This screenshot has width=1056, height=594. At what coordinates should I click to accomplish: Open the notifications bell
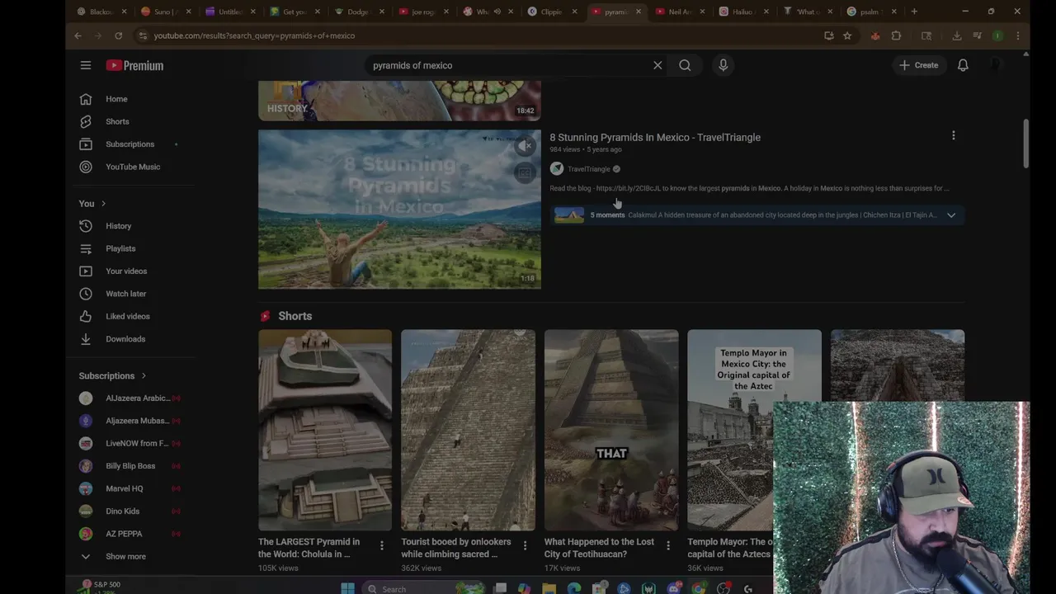[963, 65]
